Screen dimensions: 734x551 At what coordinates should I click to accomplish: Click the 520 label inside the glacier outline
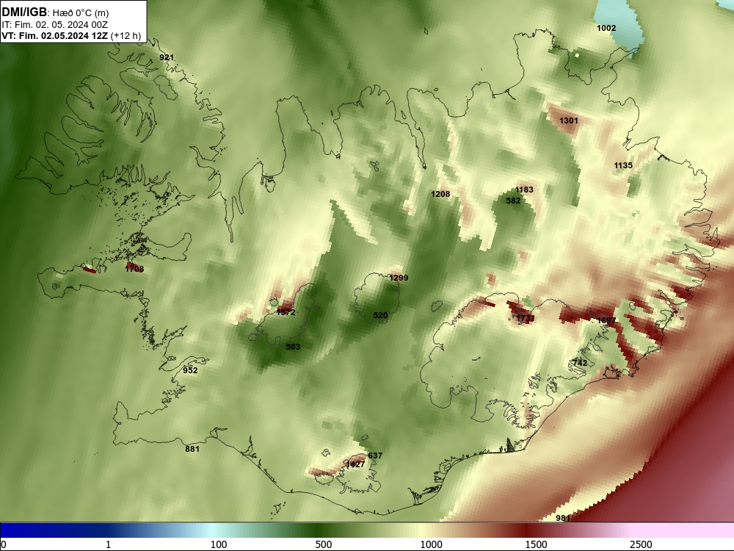(380, 316)
